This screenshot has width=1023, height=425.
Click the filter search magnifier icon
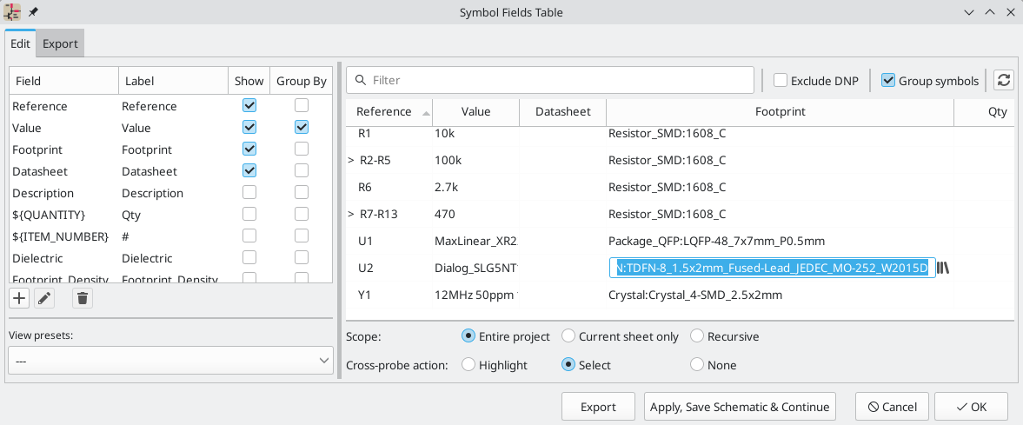(359, 80)
